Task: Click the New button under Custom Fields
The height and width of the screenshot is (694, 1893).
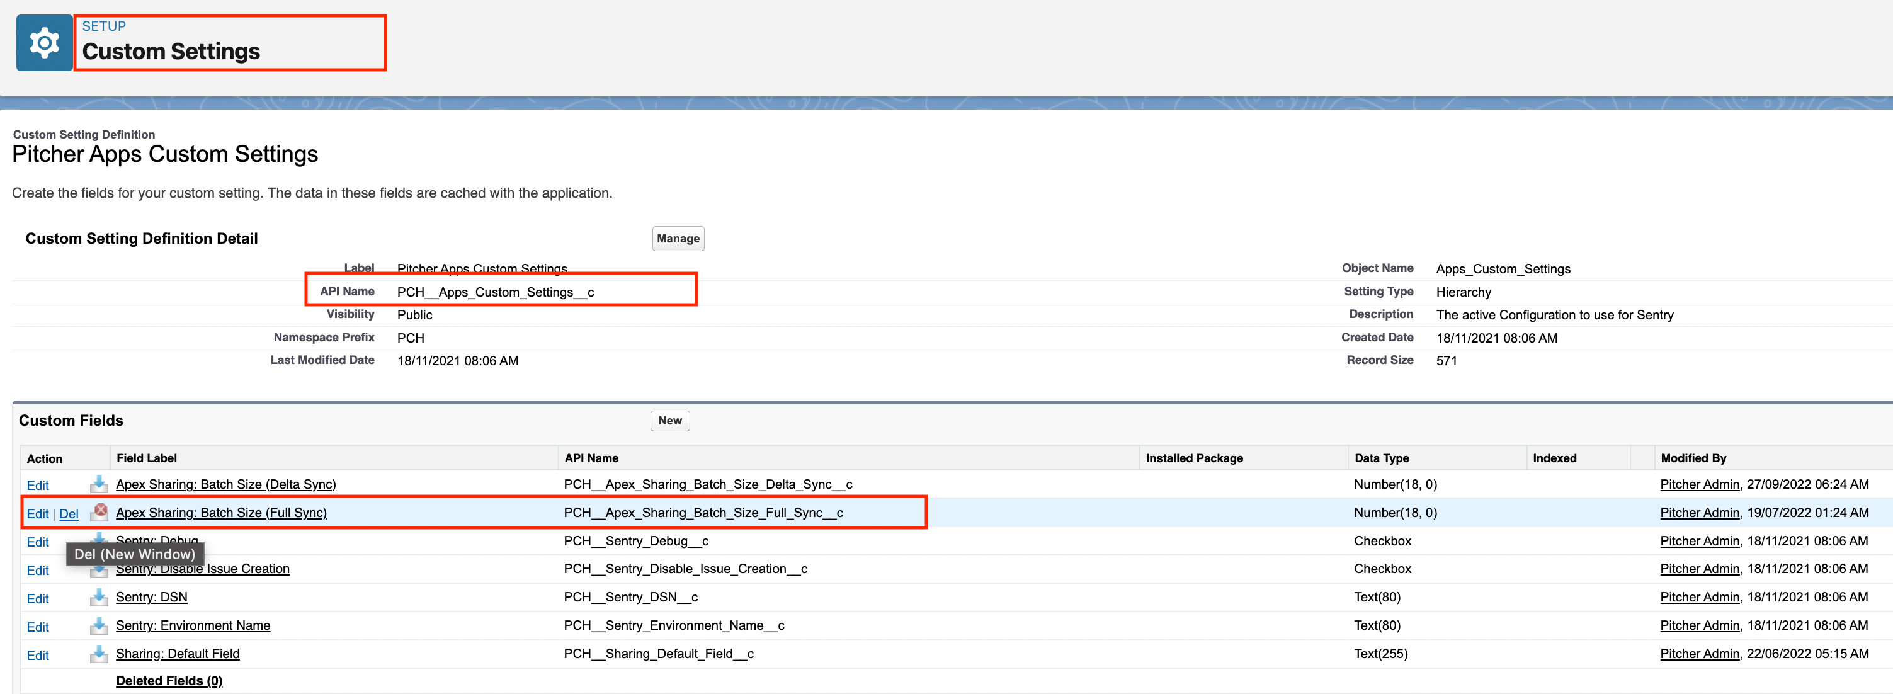Action: [669, 421]
